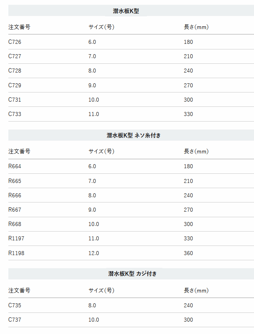Select order number R666
Screen dimensions: 254x334
tap(15, 195)
